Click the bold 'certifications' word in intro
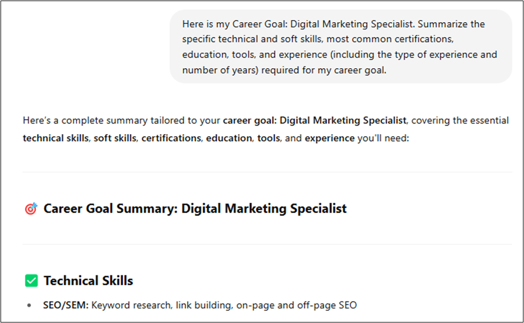 coord(171,138)
